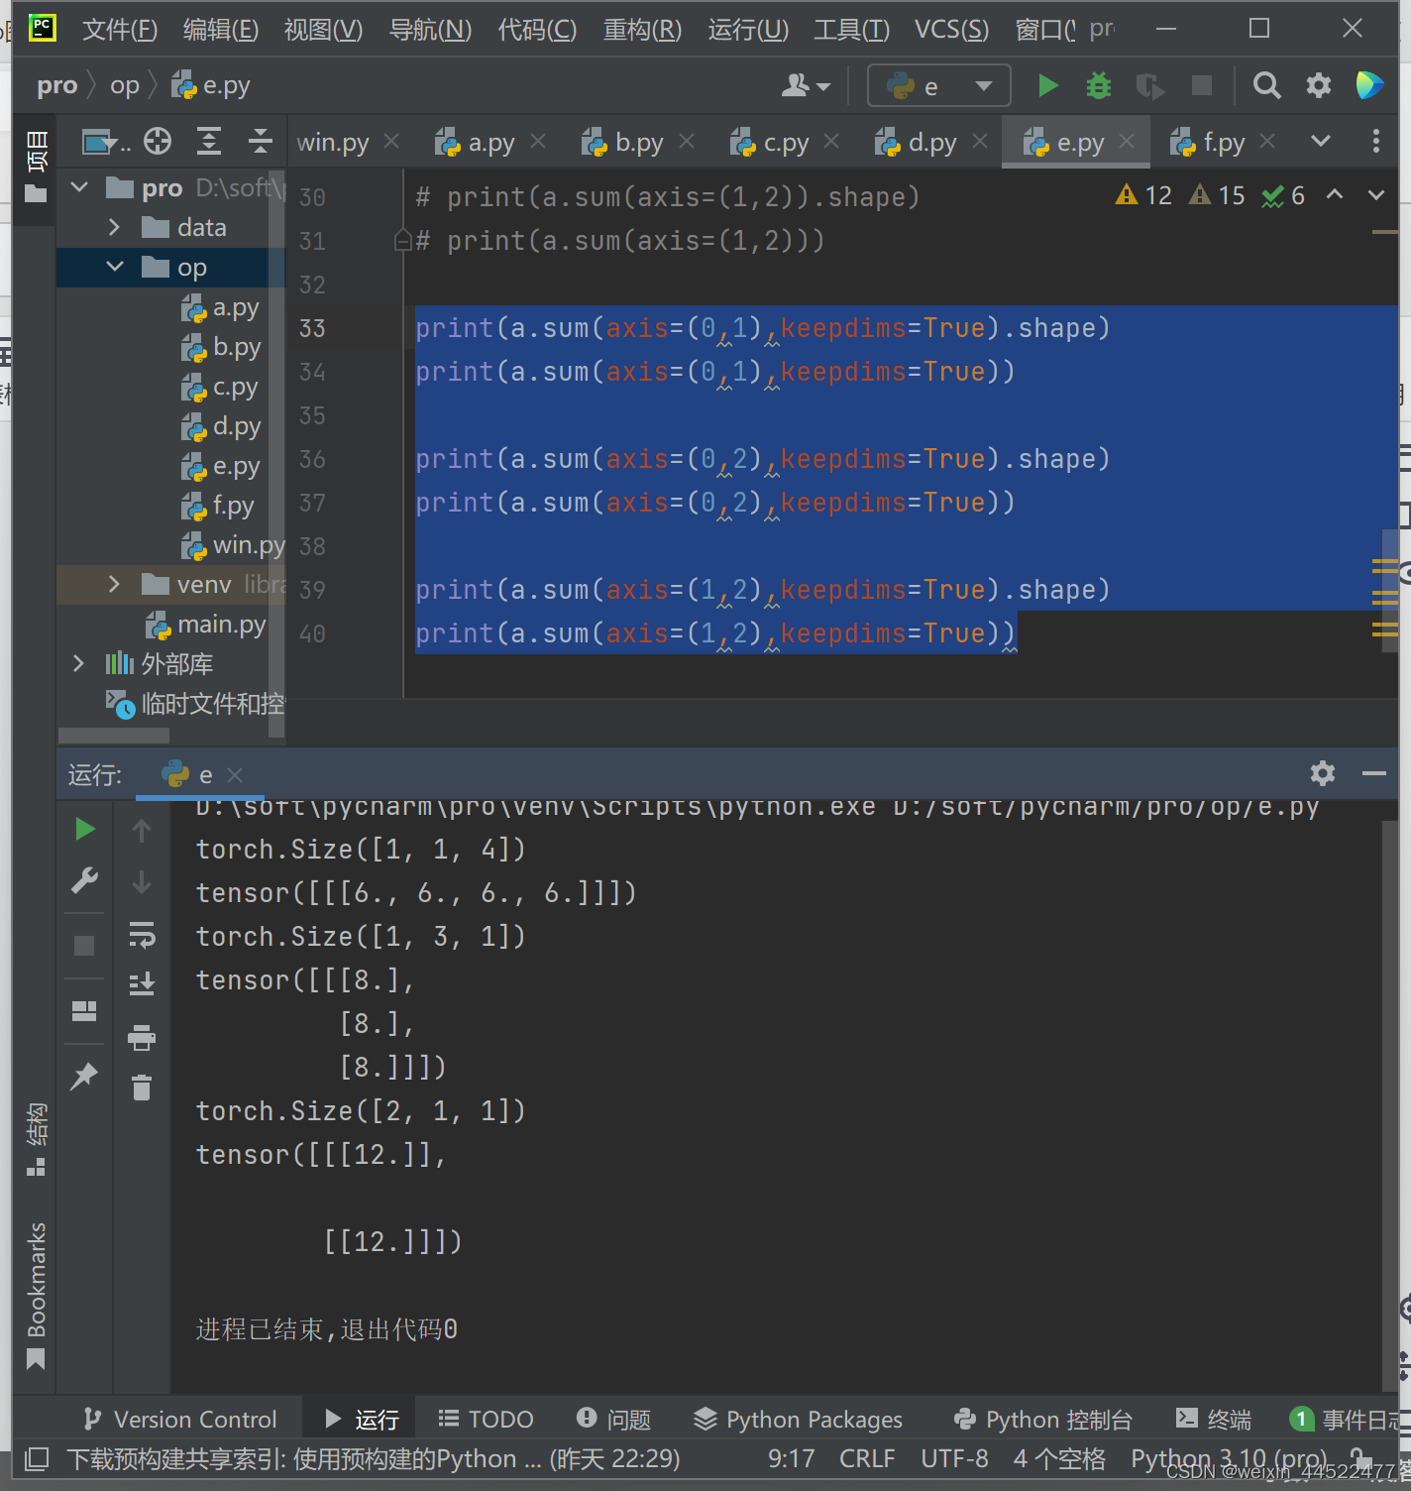Open the TODO tool window

coord(486,1420)
